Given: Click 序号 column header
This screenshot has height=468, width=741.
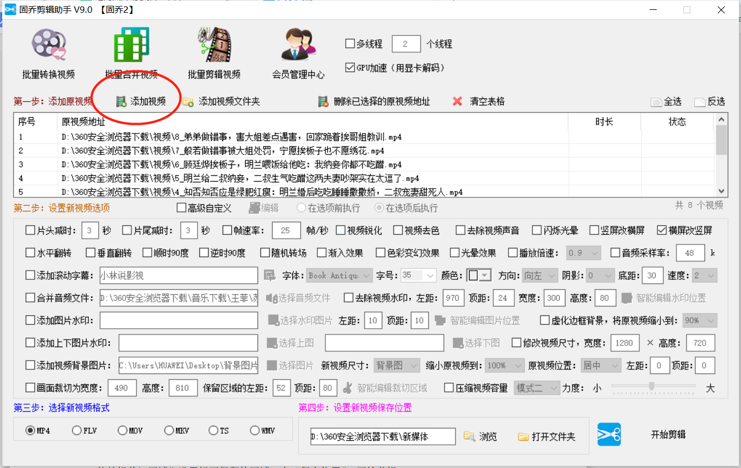Looking at the screenshot, I should pyautogui.click(x=35, y=122).
